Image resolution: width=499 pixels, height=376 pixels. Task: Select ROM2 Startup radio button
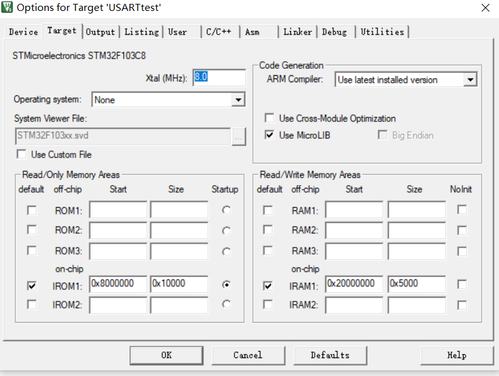coord(226,231)
